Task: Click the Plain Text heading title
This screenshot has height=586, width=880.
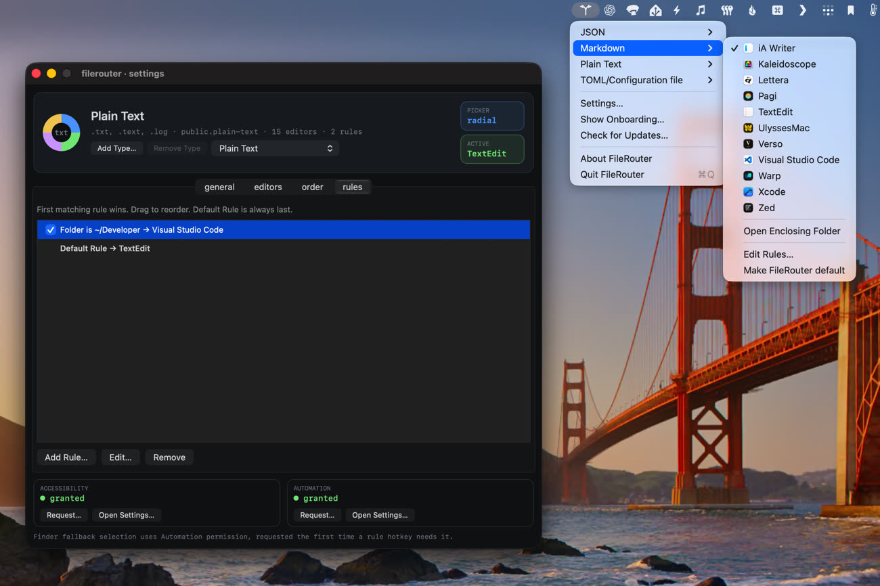Action: (118, 116)
